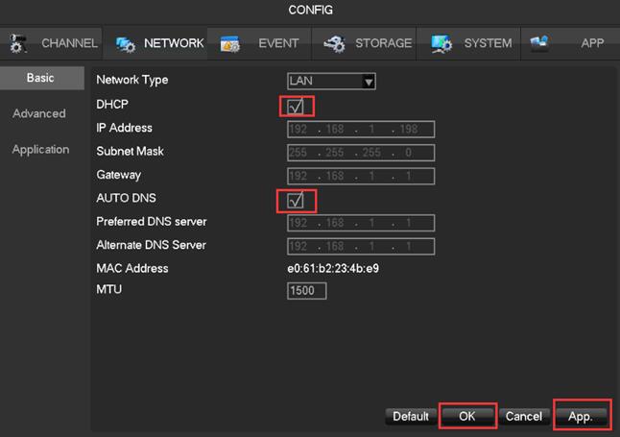Select the Advanced sidebar section

[x=39, y=113]
